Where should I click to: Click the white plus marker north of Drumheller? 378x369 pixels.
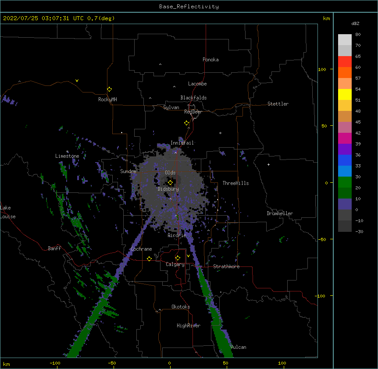[268, 164]
